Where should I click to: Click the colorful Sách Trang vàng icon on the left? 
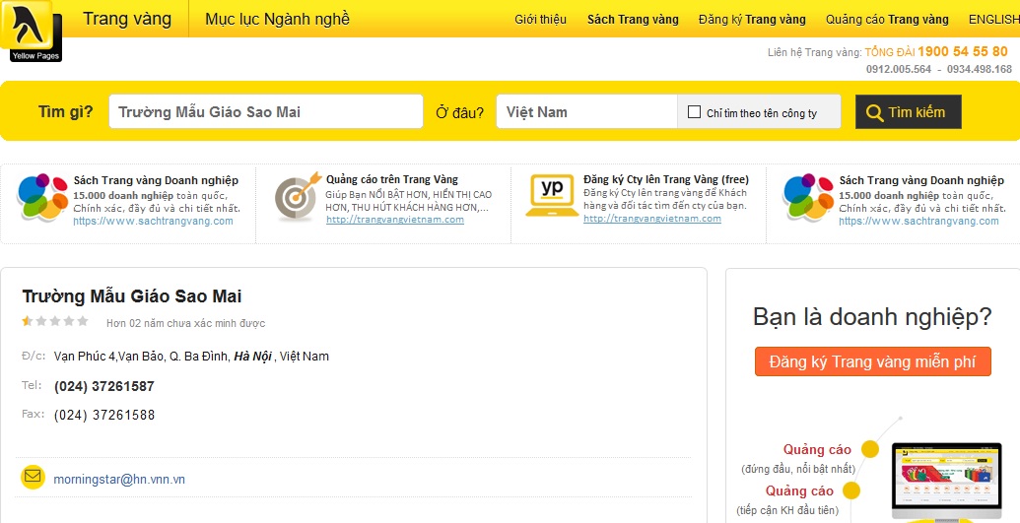pos(42,197)
